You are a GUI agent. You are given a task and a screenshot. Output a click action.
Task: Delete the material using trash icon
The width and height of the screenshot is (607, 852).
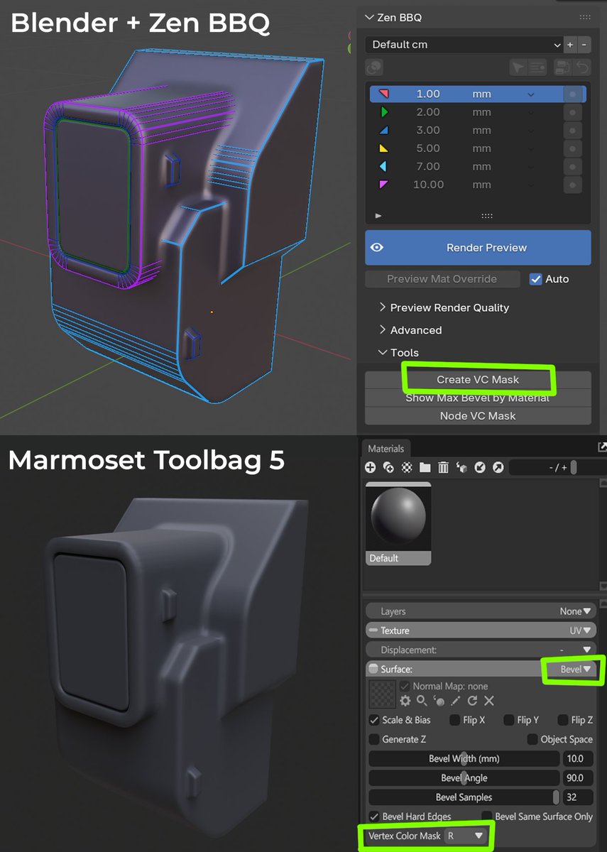(443, 467)
